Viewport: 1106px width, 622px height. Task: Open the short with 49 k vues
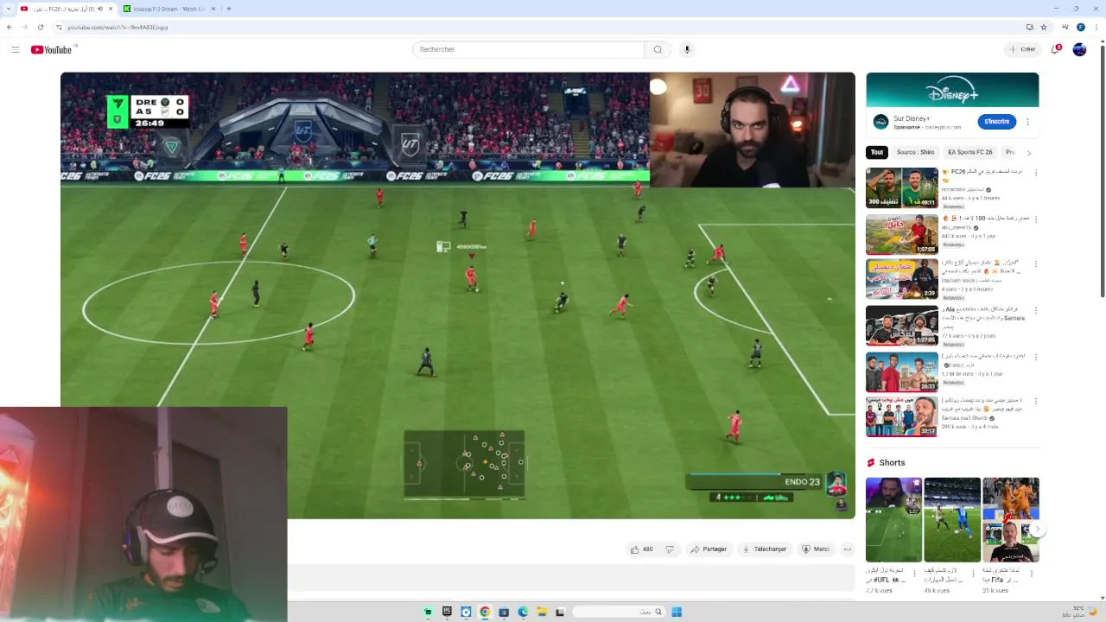pyautogui.click(x=952, y=520)
